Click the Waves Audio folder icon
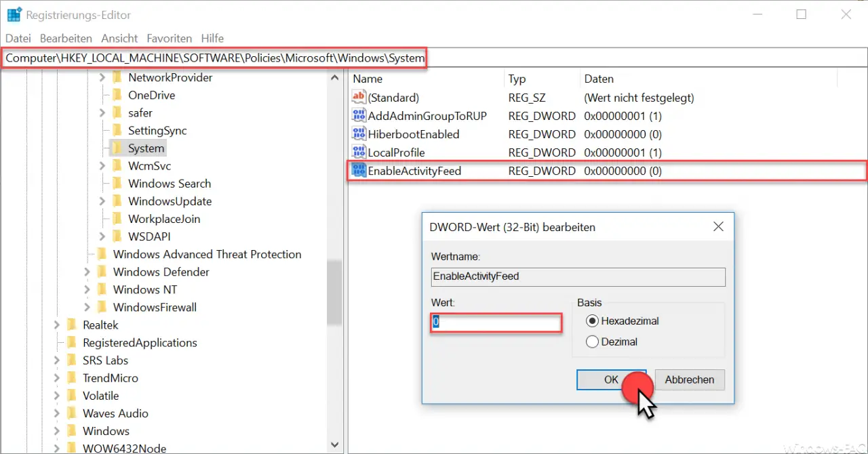868x454 pixels. click(72, 413)
